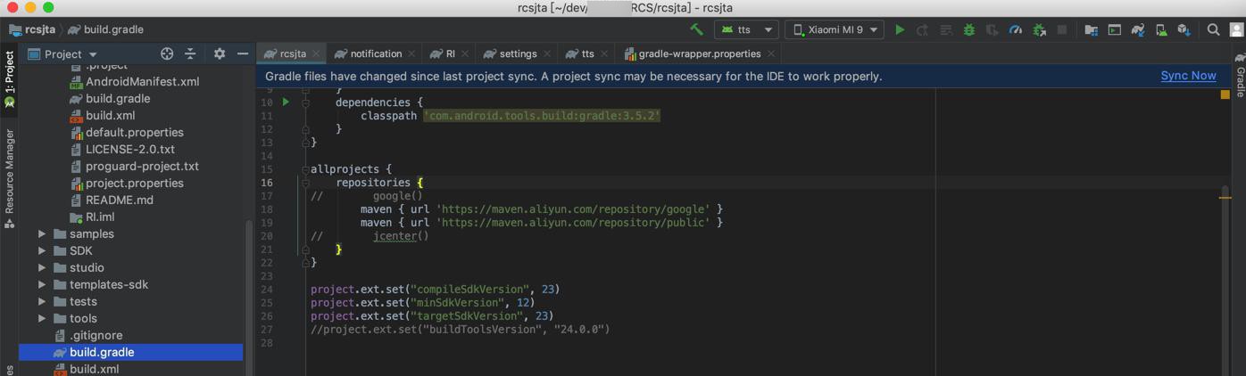Toggle the 1: Project side panel tab

[x=9, y=79]
